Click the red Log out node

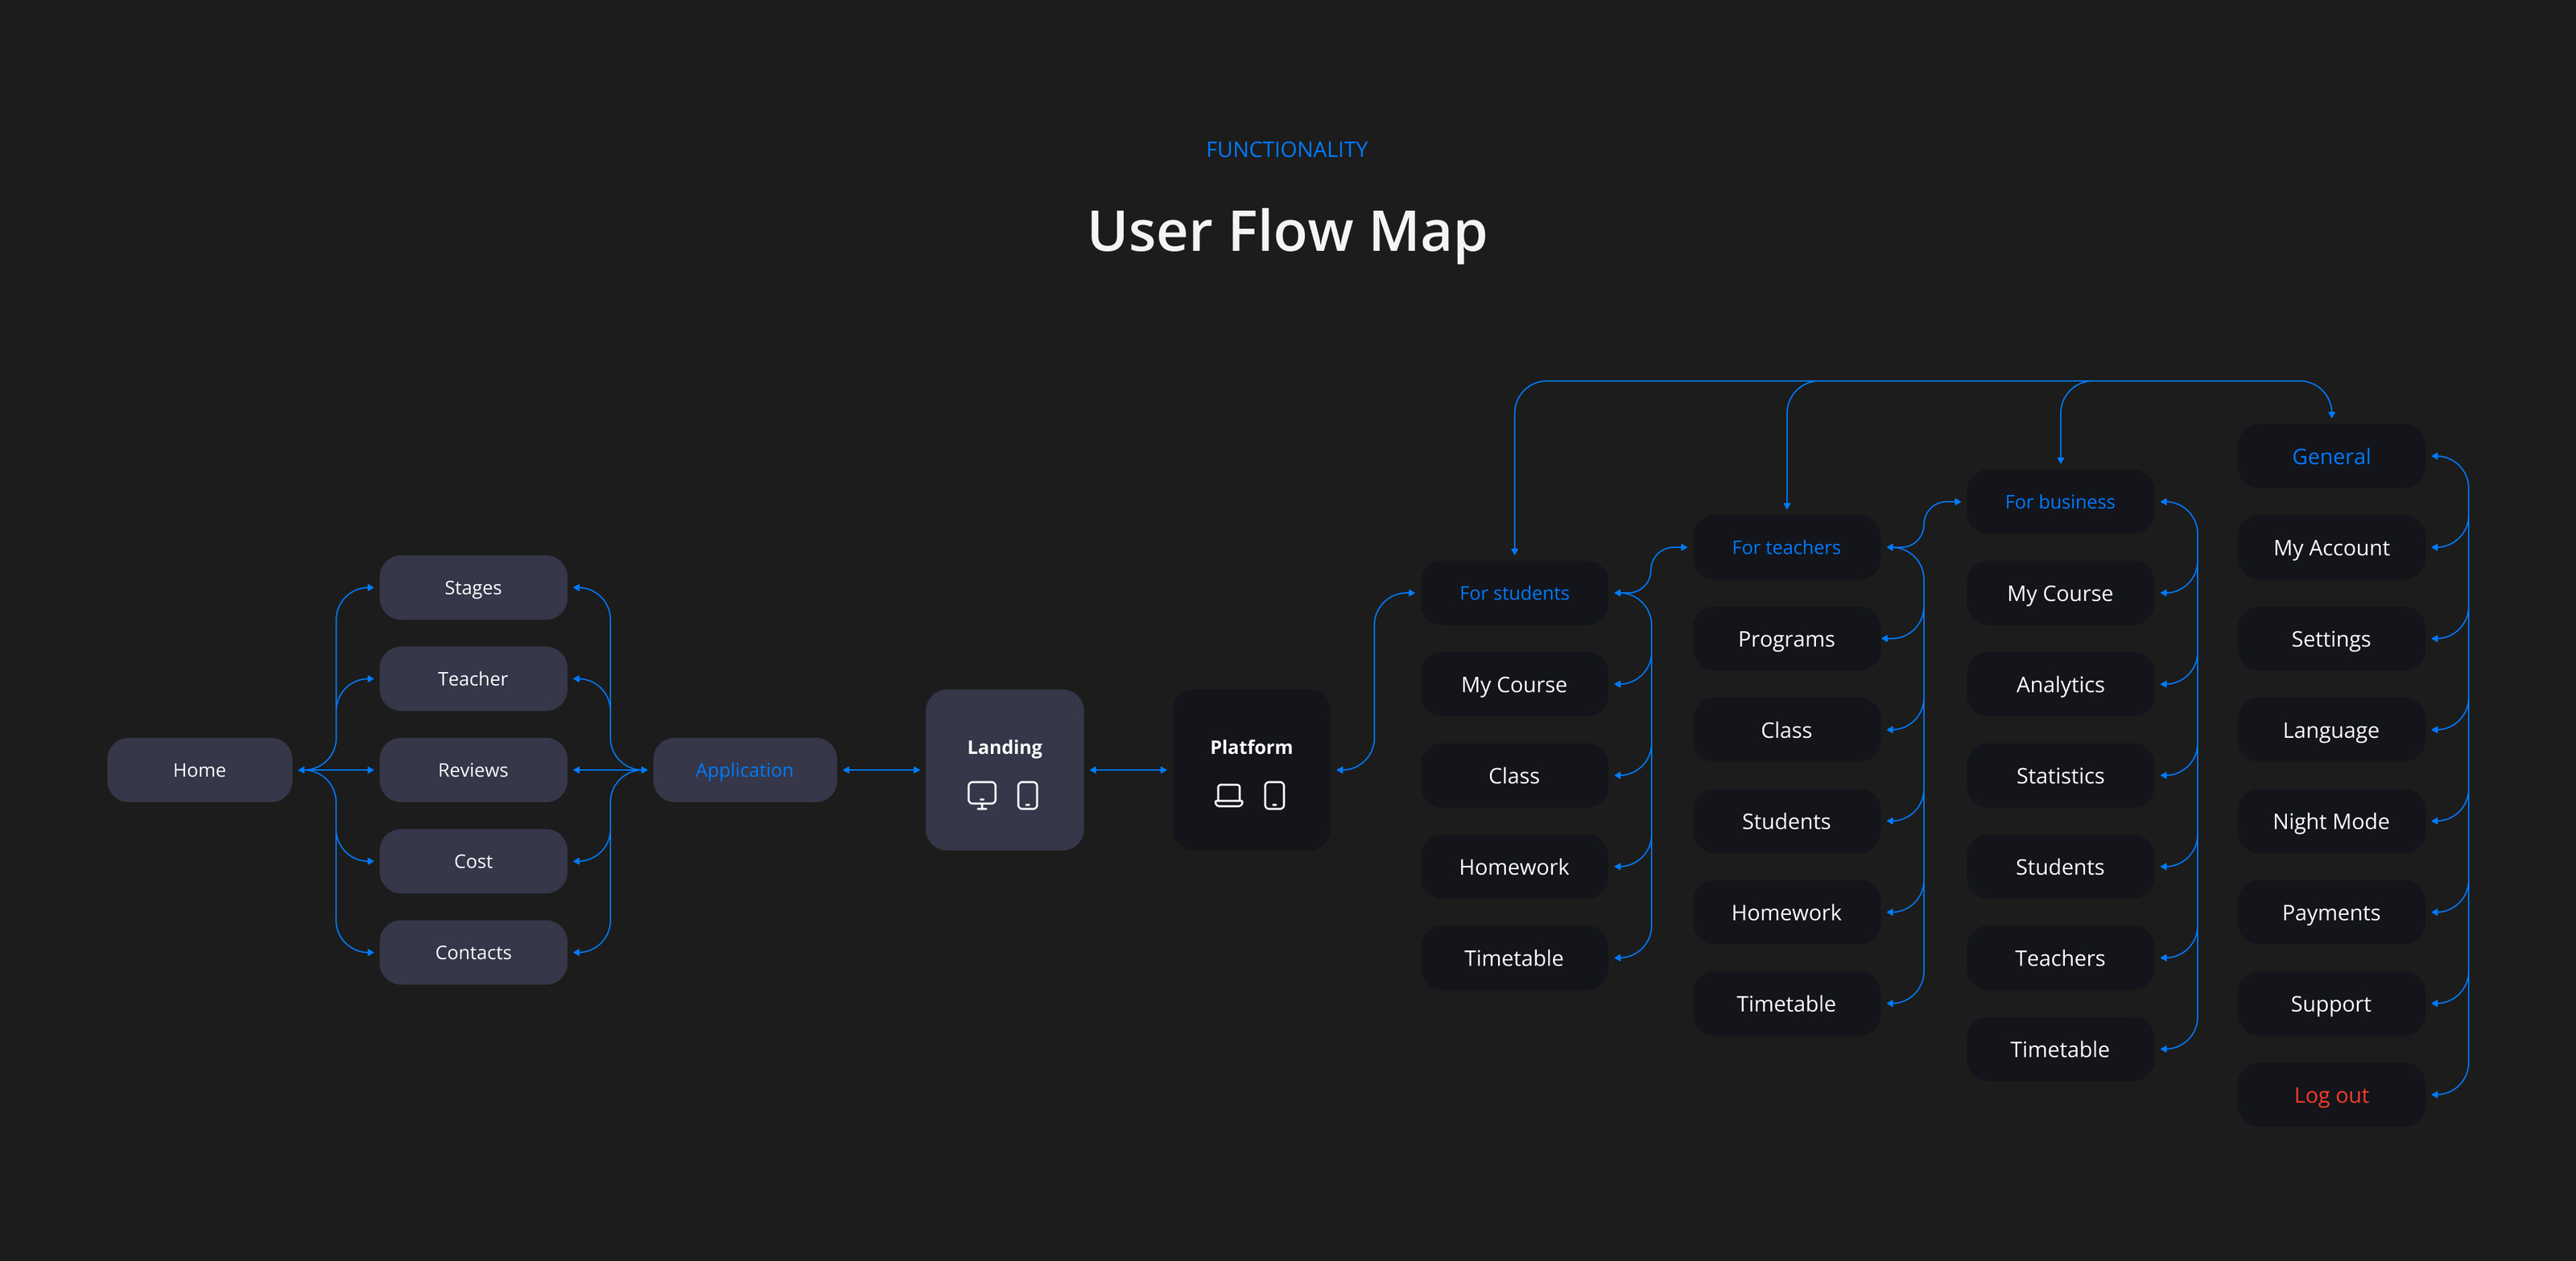tap(2331, 1095)
